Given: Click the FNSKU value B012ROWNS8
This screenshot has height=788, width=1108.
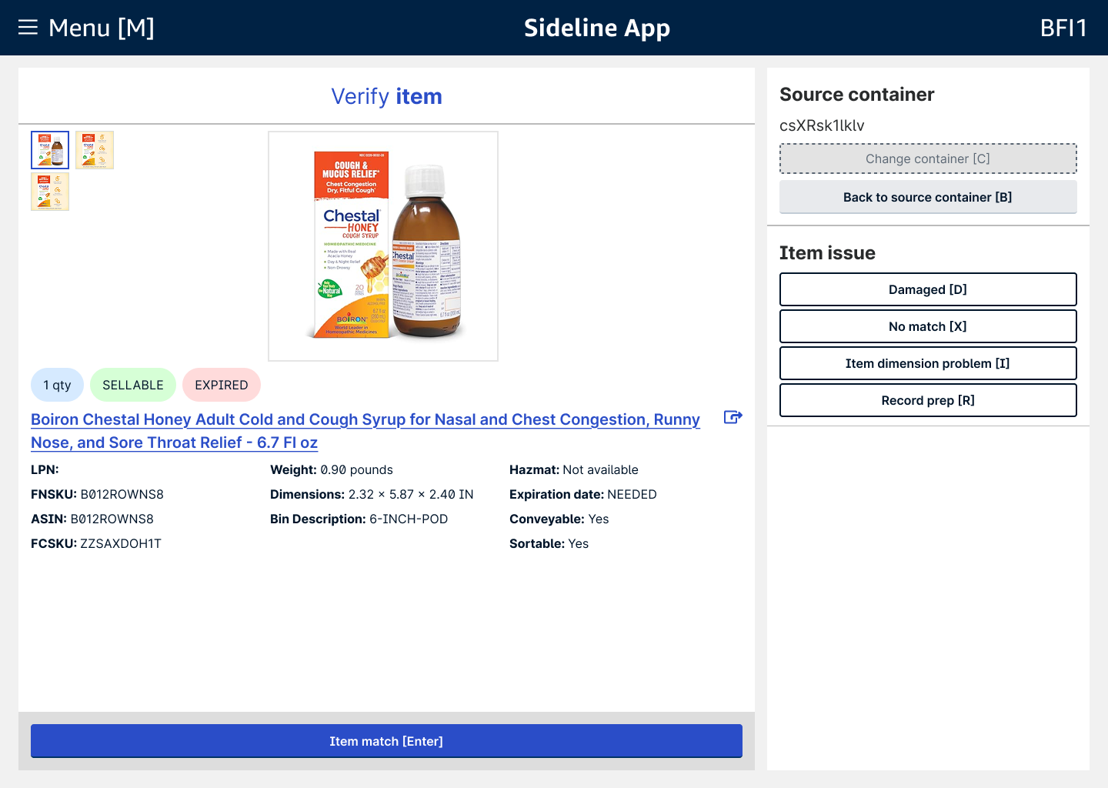Looking at the screenshot, I should [x=122, y=494].
